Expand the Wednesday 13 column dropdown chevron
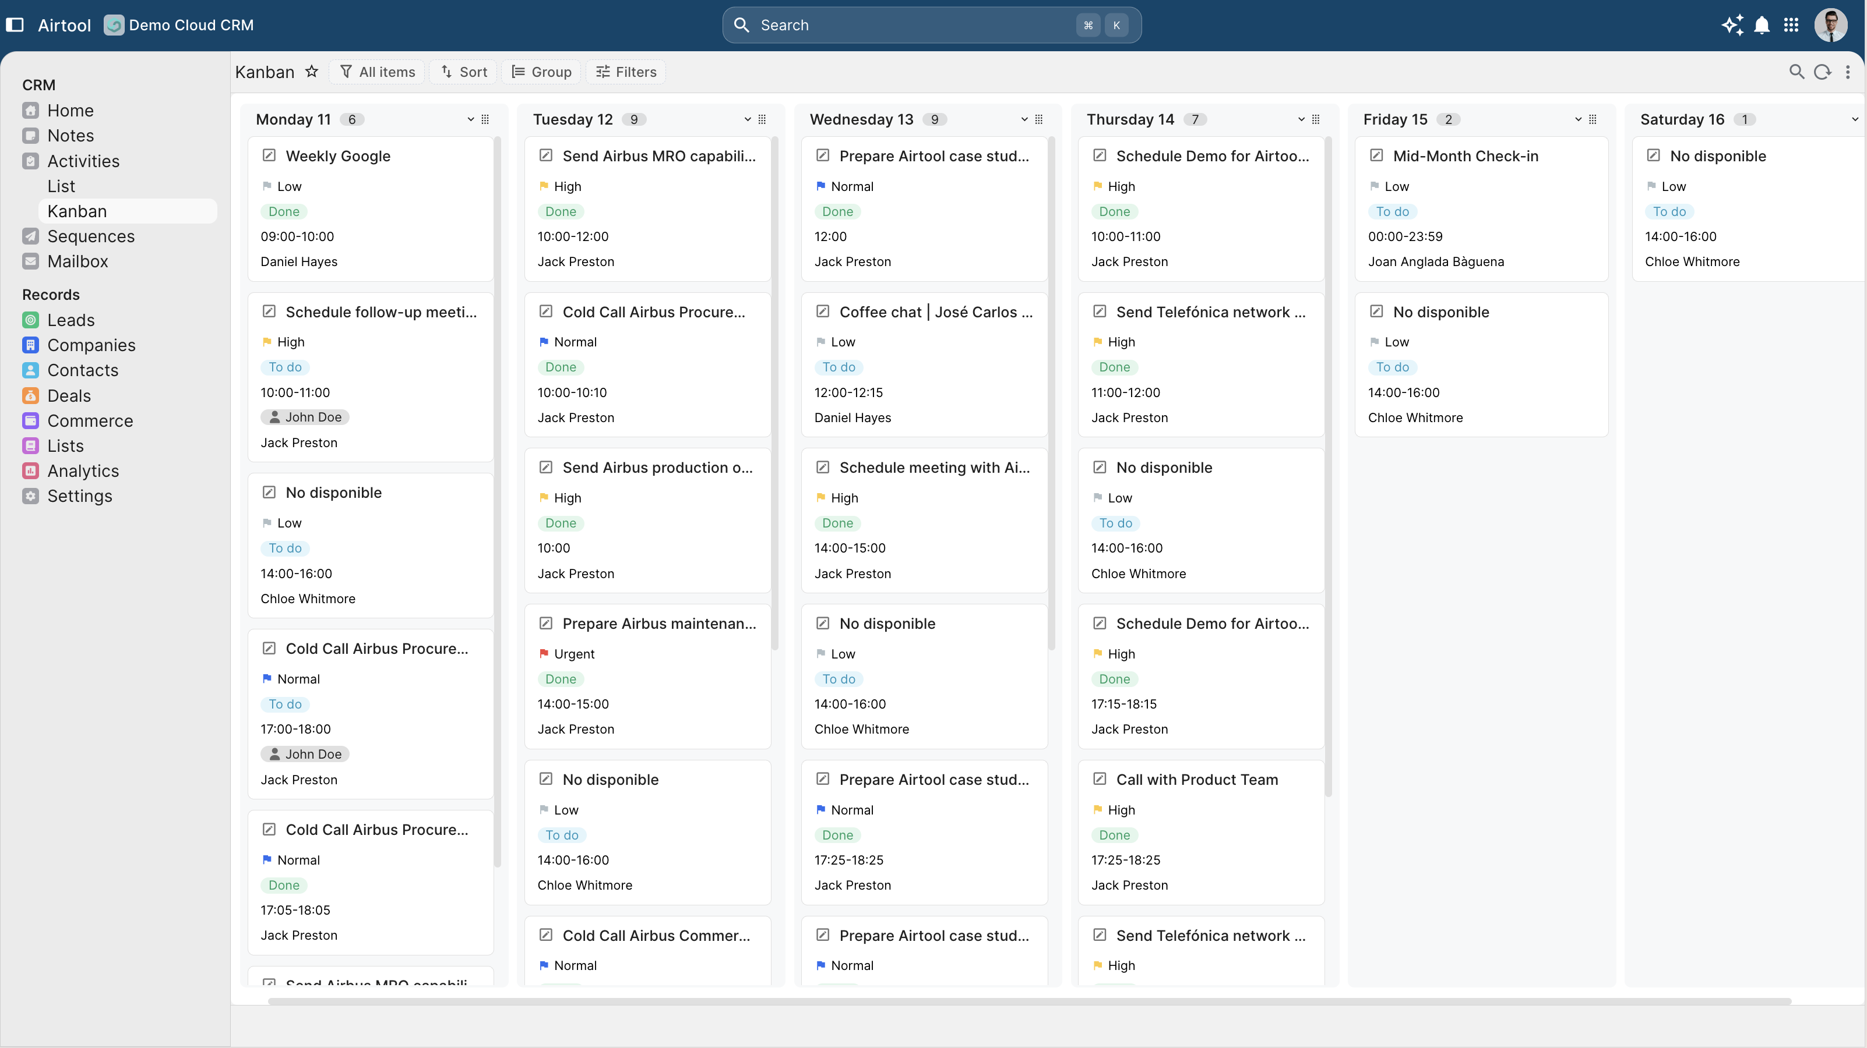 click(1024, 119)
